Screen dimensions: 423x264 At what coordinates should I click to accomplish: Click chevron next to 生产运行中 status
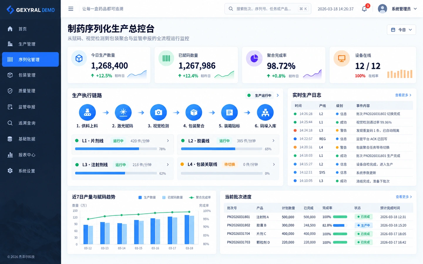(278, 95)
